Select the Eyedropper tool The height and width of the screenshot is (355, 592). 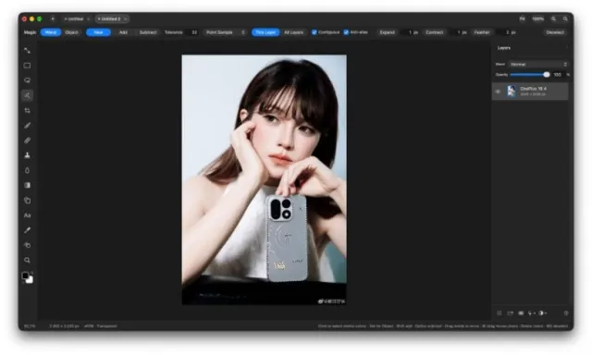27,230
